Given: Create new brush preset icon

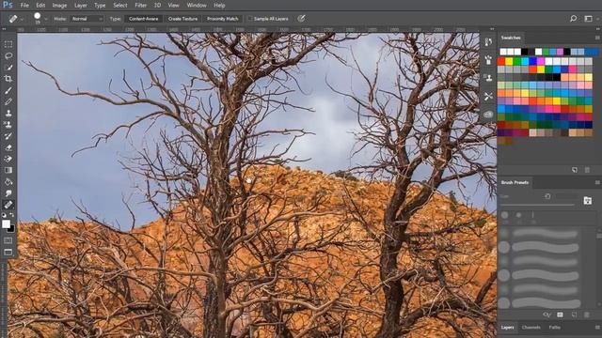Looking at the screenshot, I should pos(575,315).
